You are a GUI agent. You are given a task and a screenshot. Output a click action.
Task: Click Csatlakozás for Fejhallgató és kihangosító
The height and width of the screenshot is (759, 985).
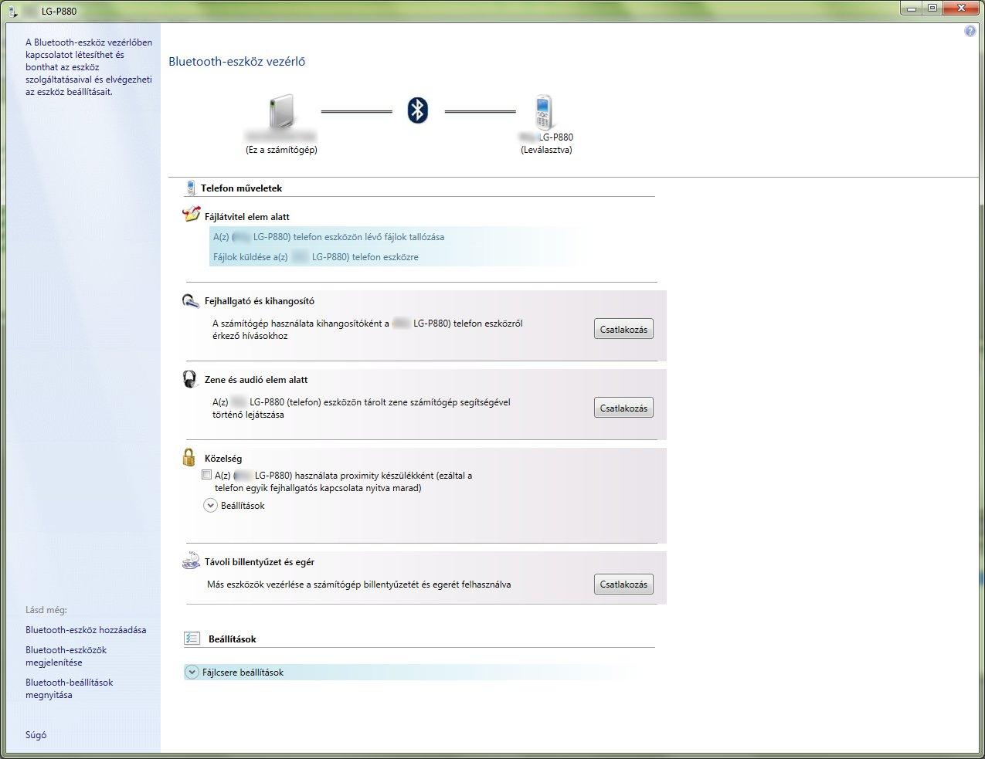pos(623,329)
